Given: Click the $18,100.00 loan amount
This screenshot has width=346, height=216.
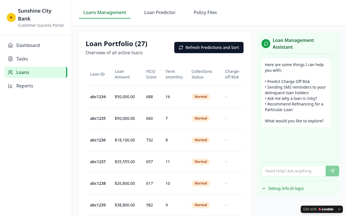Looking at the screenshot, I should (125, 140).
